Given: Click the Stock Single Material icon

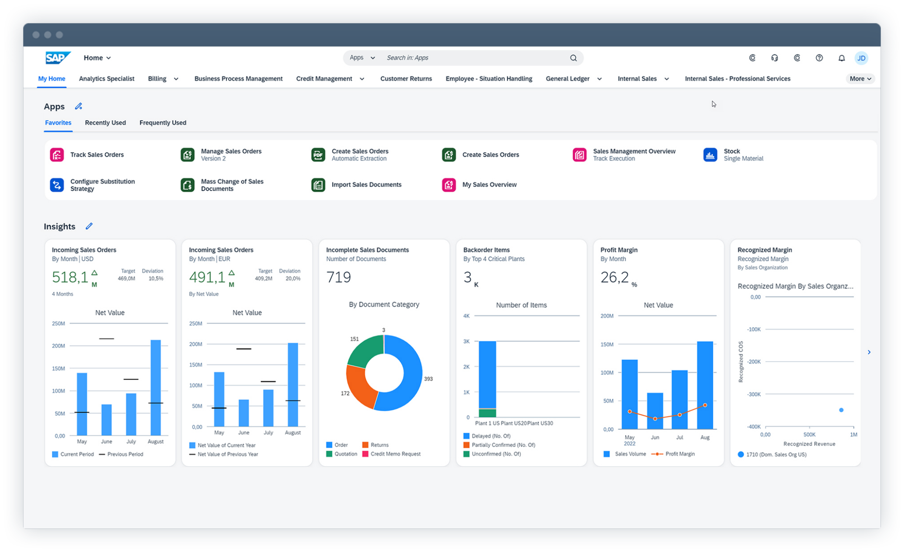Looking at the screenshot, I should [x=710, y=154].
